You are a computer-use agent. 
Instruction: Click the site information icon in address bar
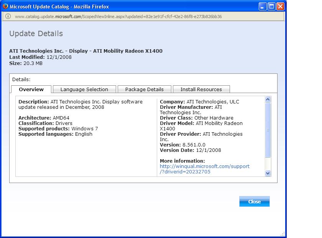pyautogui.click(x=8, y=16)
